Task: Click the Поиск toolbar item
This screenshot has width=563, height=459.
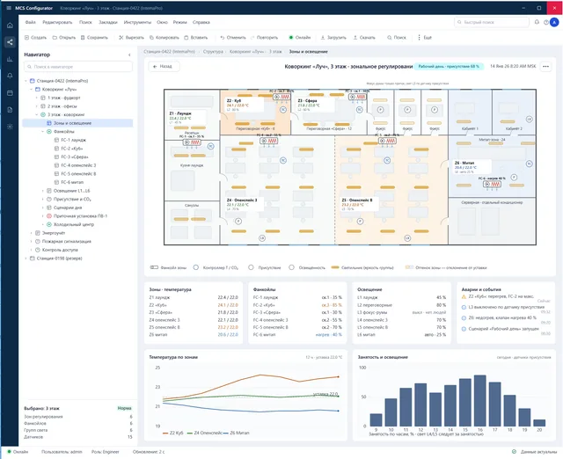Action: pos(397,37)
